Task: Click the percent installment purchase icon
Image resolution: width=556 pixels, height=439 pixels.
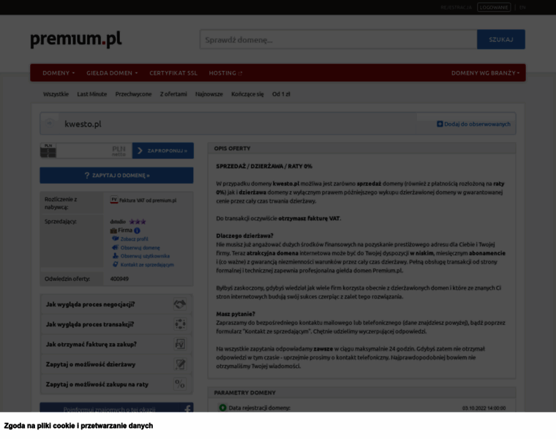Action: point(180,384)
